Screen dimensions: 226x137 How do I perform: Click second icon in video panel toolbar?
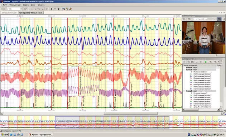[x=189, y=19]
